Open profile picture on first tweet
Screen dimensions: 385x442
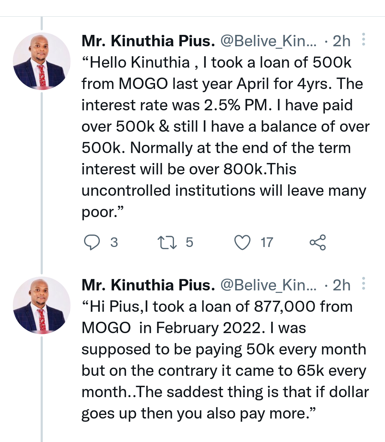(x=42, y=61)
